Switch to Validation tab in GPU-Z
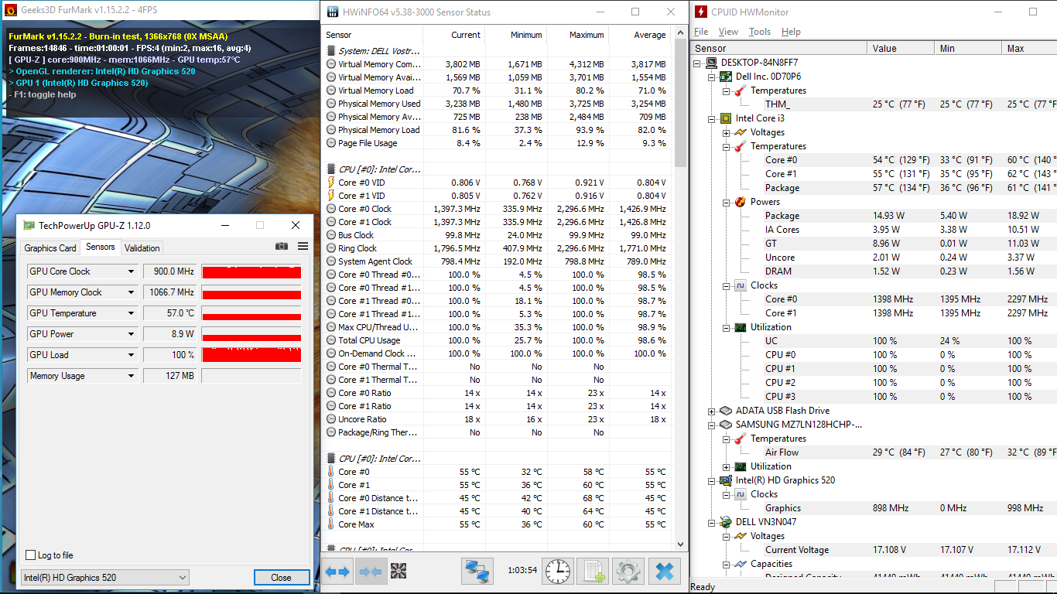This screenshot has width=1057, height=594. click(142, 247)
